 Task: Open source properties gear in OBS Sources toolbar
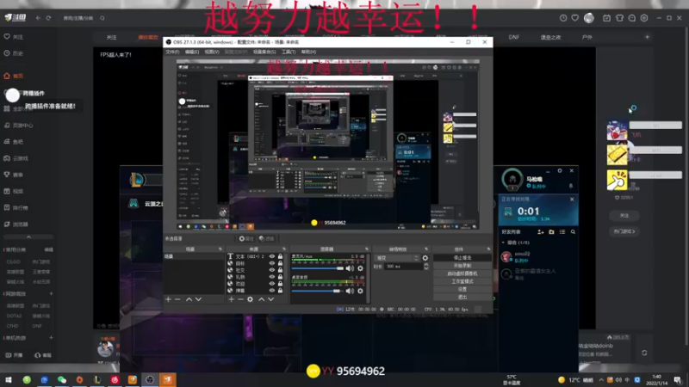point(250,299)
